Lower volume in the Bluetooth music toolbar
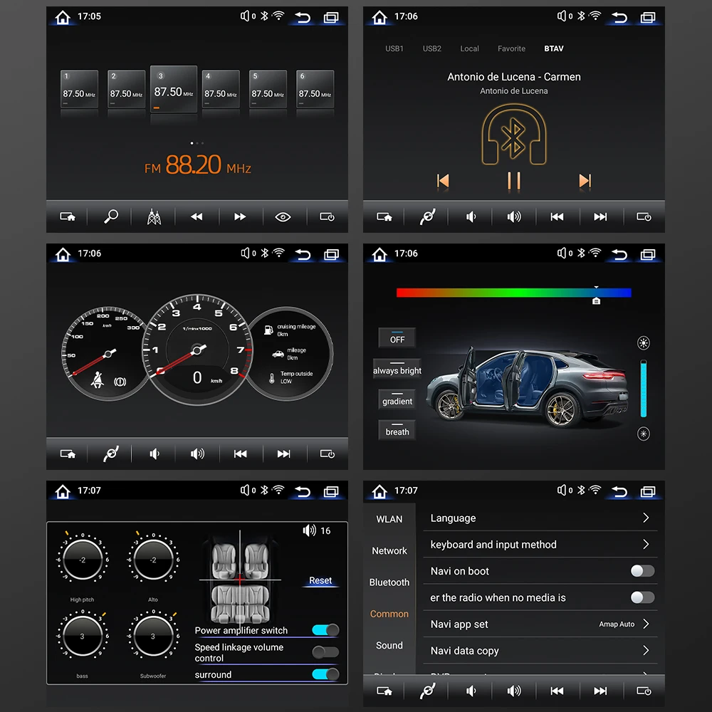 point(471,216)
